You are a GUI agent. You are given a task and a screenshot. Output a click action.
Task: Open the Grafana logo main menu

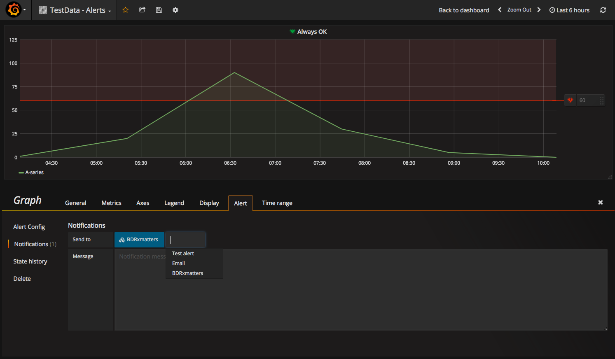coord(16,10)
